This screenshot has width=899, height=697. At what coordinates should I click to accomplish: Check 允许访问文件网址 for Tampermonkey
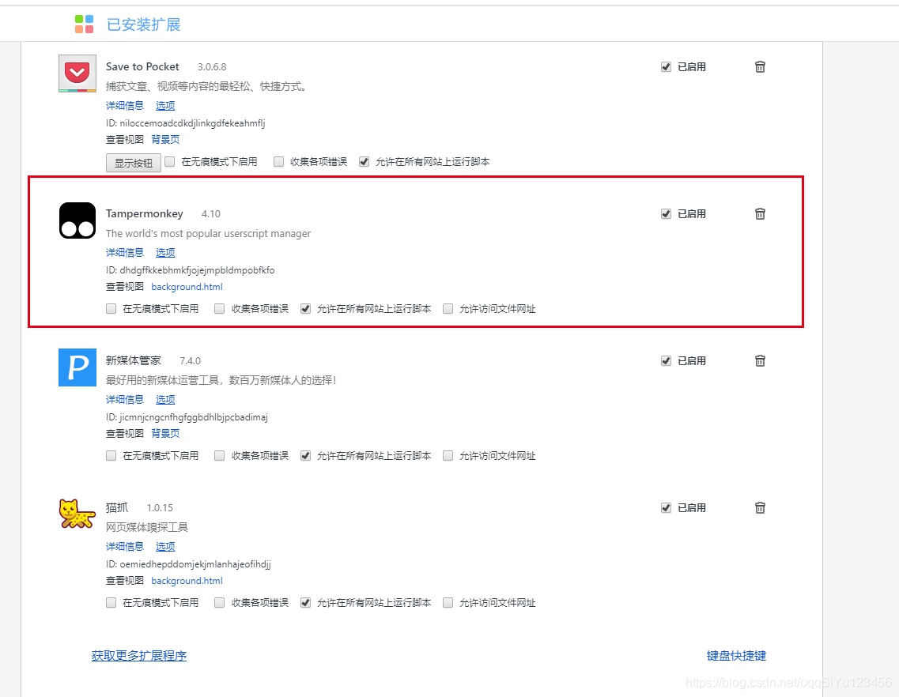[448, 309]
